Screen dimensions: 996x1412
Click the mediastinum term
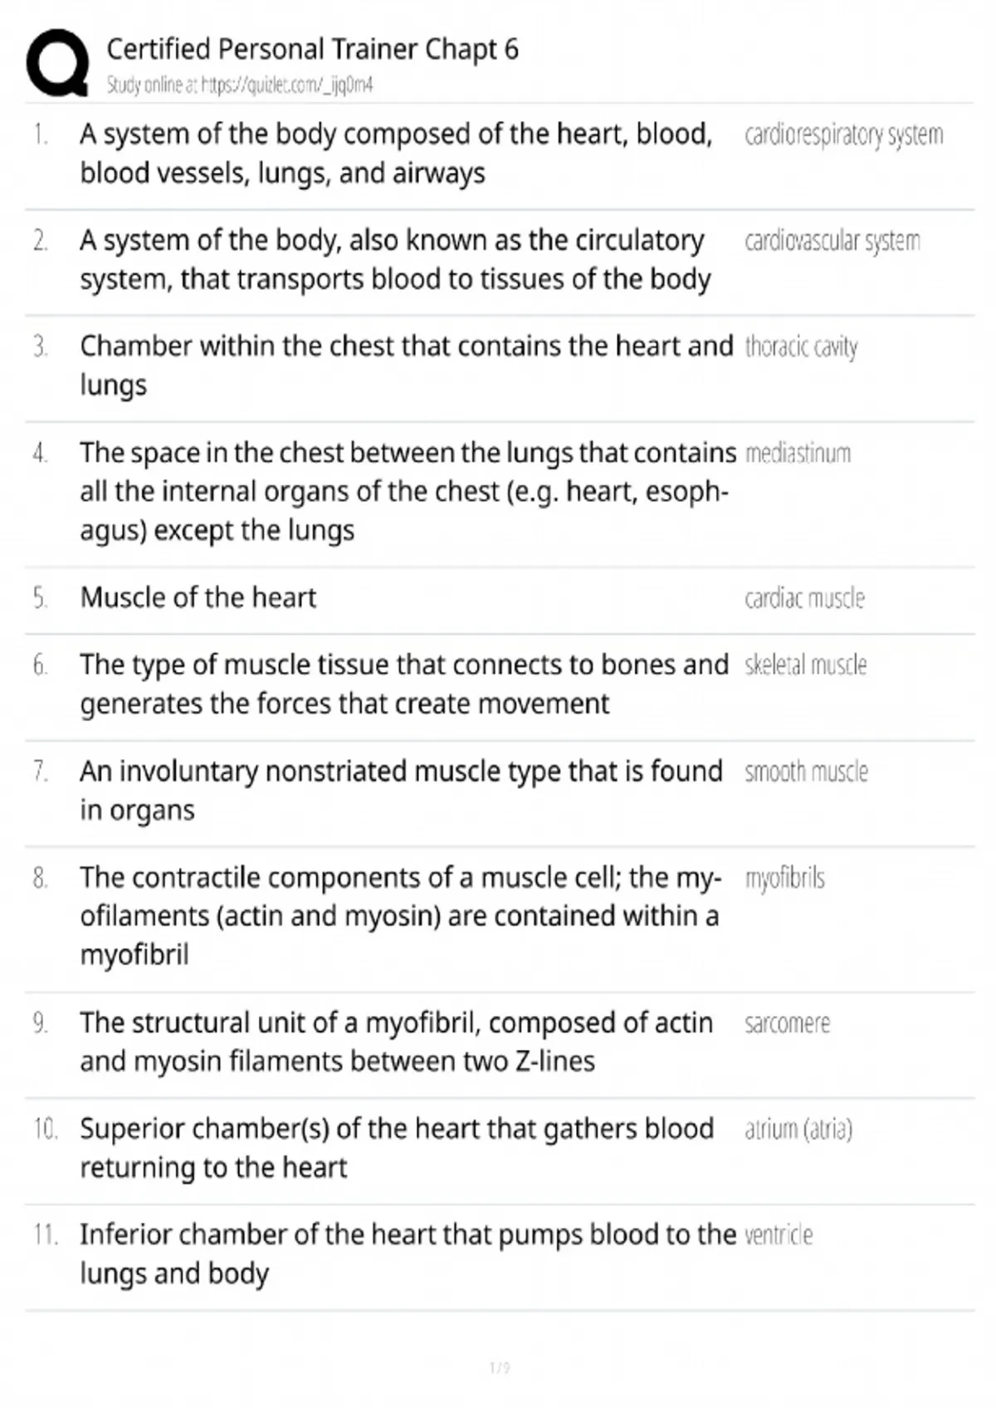coord(798,454)
